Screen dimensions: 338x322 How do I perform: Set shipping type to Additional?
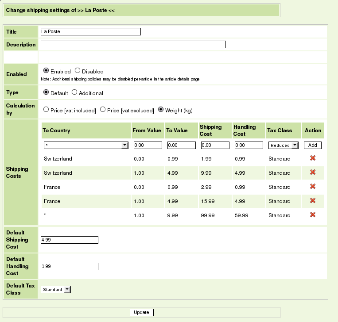click(74, 92)
